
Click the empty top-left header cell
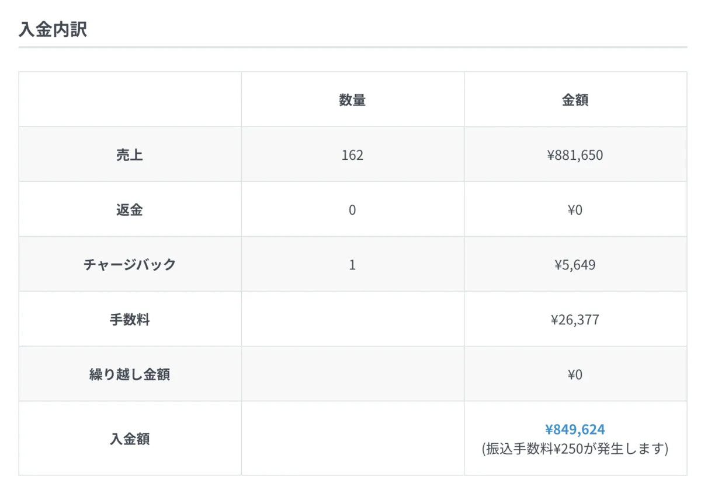coord(130,99)
